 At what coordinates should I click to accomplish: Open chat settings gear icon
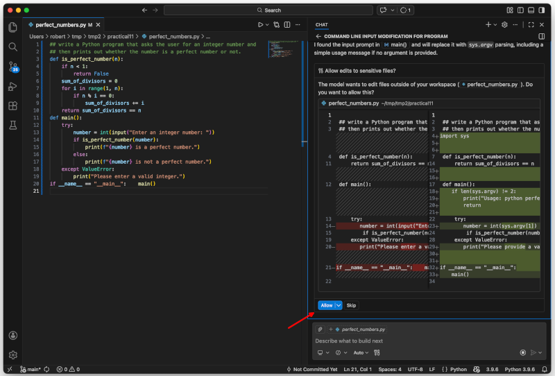click(504, 24)
